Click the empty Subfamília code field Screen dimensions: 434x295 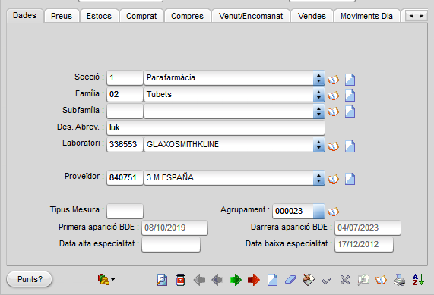point(125,111)
